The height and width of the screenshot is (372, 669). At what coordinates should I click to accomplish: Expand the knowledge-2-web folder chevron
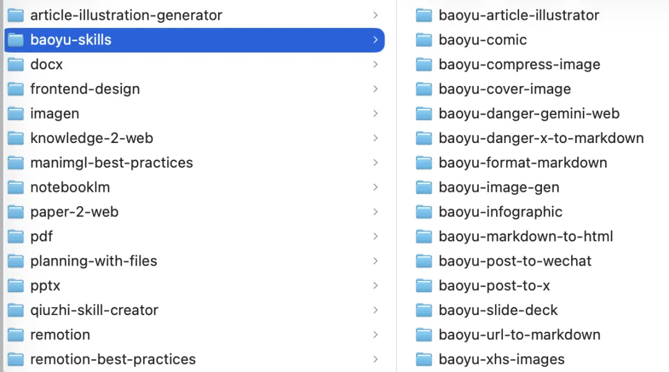pyautogui.click(x=375, y=138)
